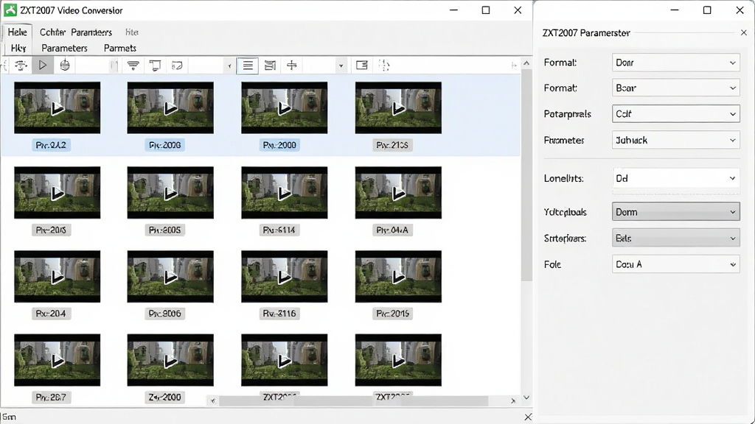Click the settings sliders toolbar icon

[20, 66]
